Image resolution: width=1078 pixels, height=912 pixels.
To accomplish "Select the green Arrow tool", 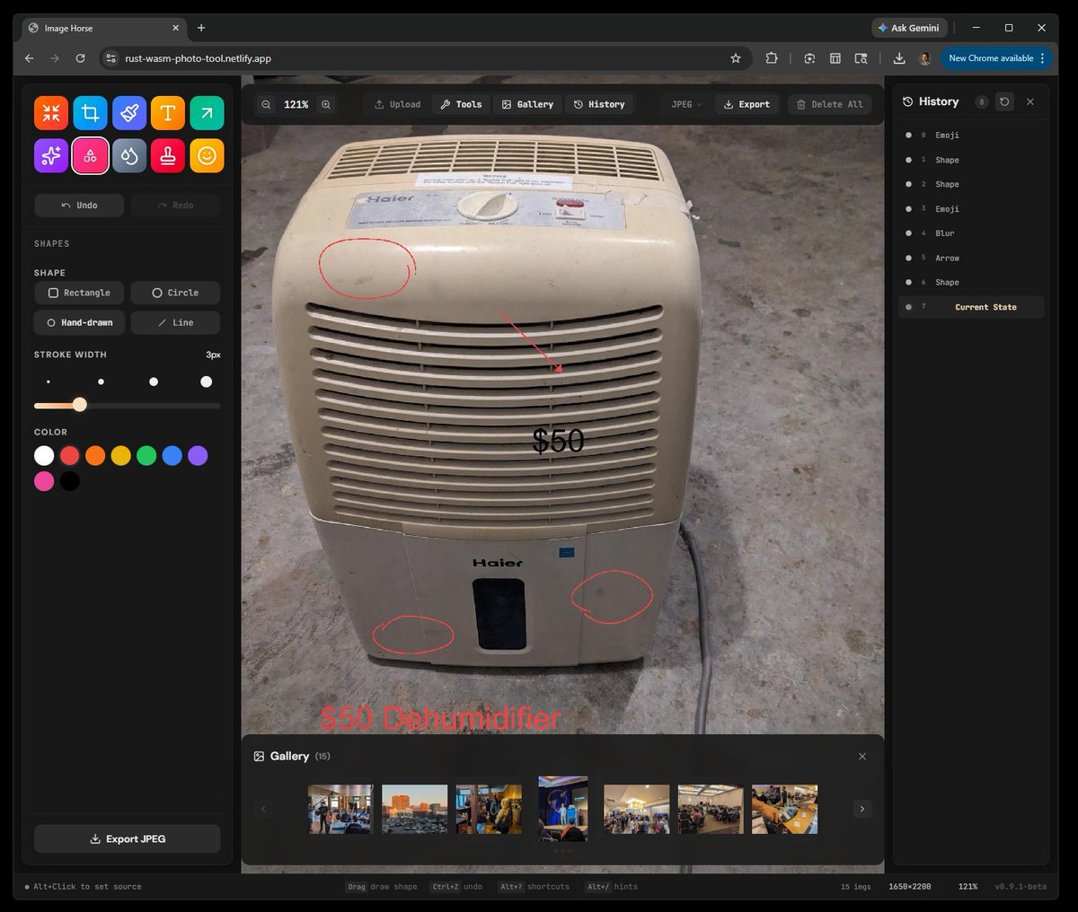I will 207,113.
